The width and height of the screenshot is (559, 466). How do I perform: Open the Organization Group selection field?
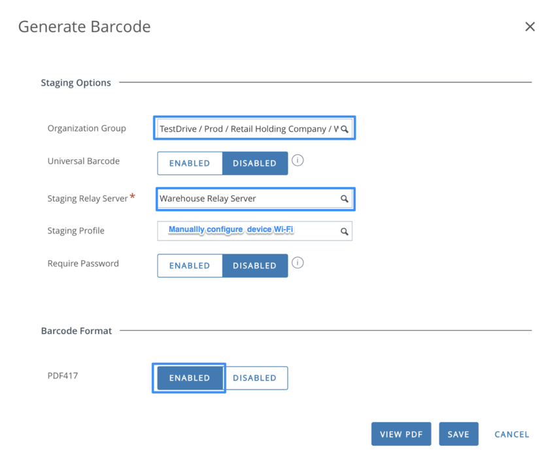(248, 129)
